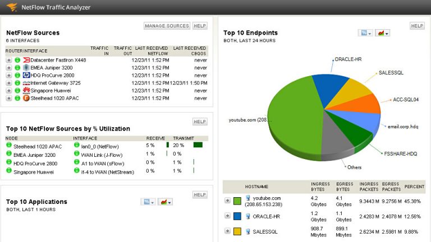The image size is (431, 242).
Task: Click the Manage Sources button
Action: point(167,26)
